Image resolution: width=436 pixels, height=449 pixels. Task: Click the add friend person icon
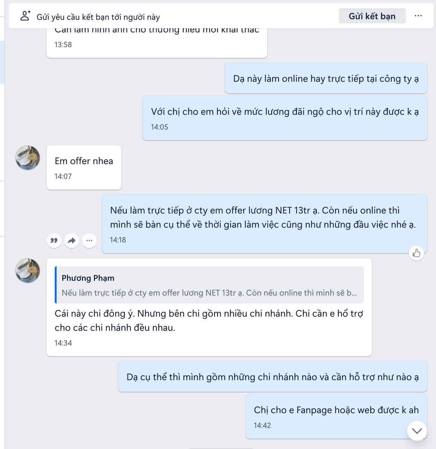coord(25,16)
